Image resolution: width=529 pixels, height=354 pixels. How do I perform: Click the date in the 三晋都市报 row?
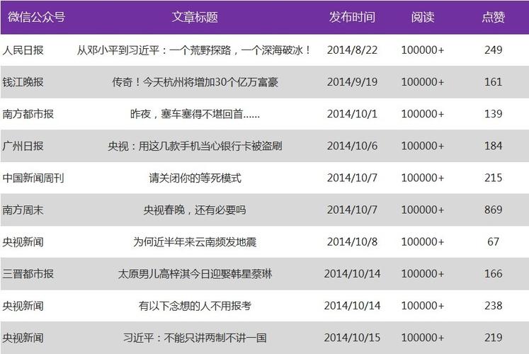(x=352, y=273)
